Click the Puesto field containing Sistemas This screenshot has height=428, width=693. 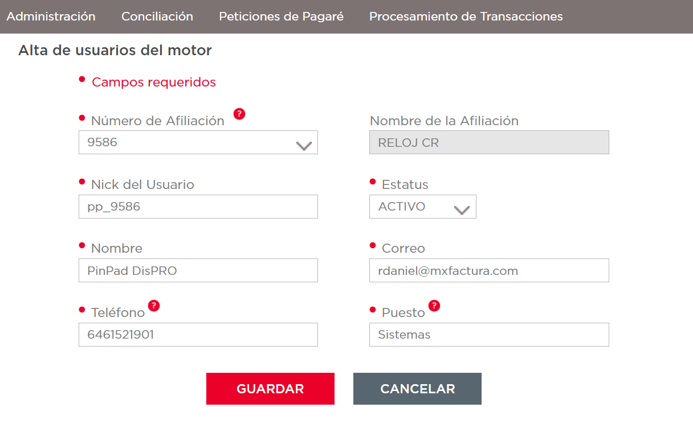coord(489,335)
